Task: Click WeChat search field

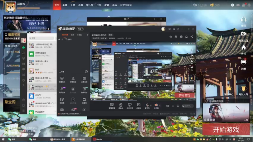Action: pos(41,38)
